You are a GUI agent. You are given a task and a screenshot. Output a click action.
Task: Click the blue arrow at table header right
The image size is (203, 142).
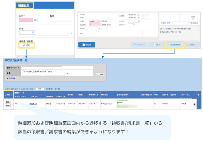[x=199, y=95]
